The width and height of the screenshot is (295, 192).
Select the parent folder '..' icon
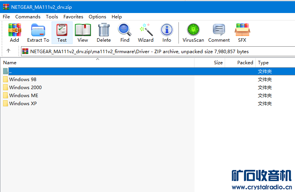point(5,71)
